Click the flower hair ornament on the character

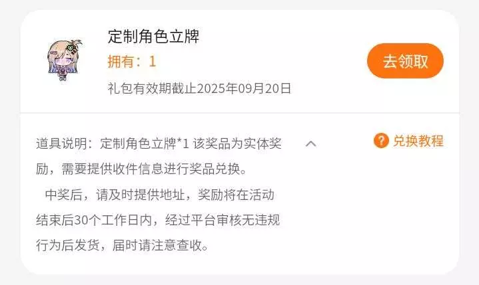(73, 48)
